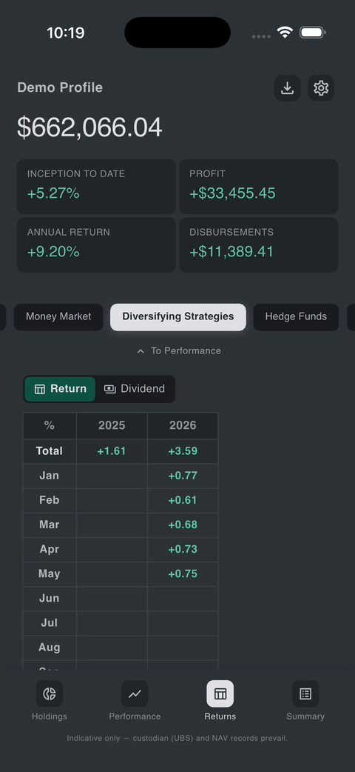Tap the May +0.75 value

tap(183, 574)
